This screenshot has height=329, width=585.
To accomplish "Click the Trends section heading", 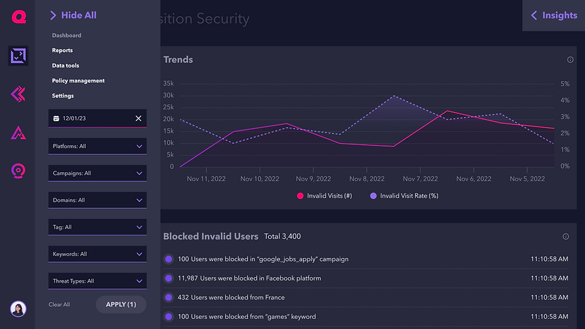I will coord(178,60).
